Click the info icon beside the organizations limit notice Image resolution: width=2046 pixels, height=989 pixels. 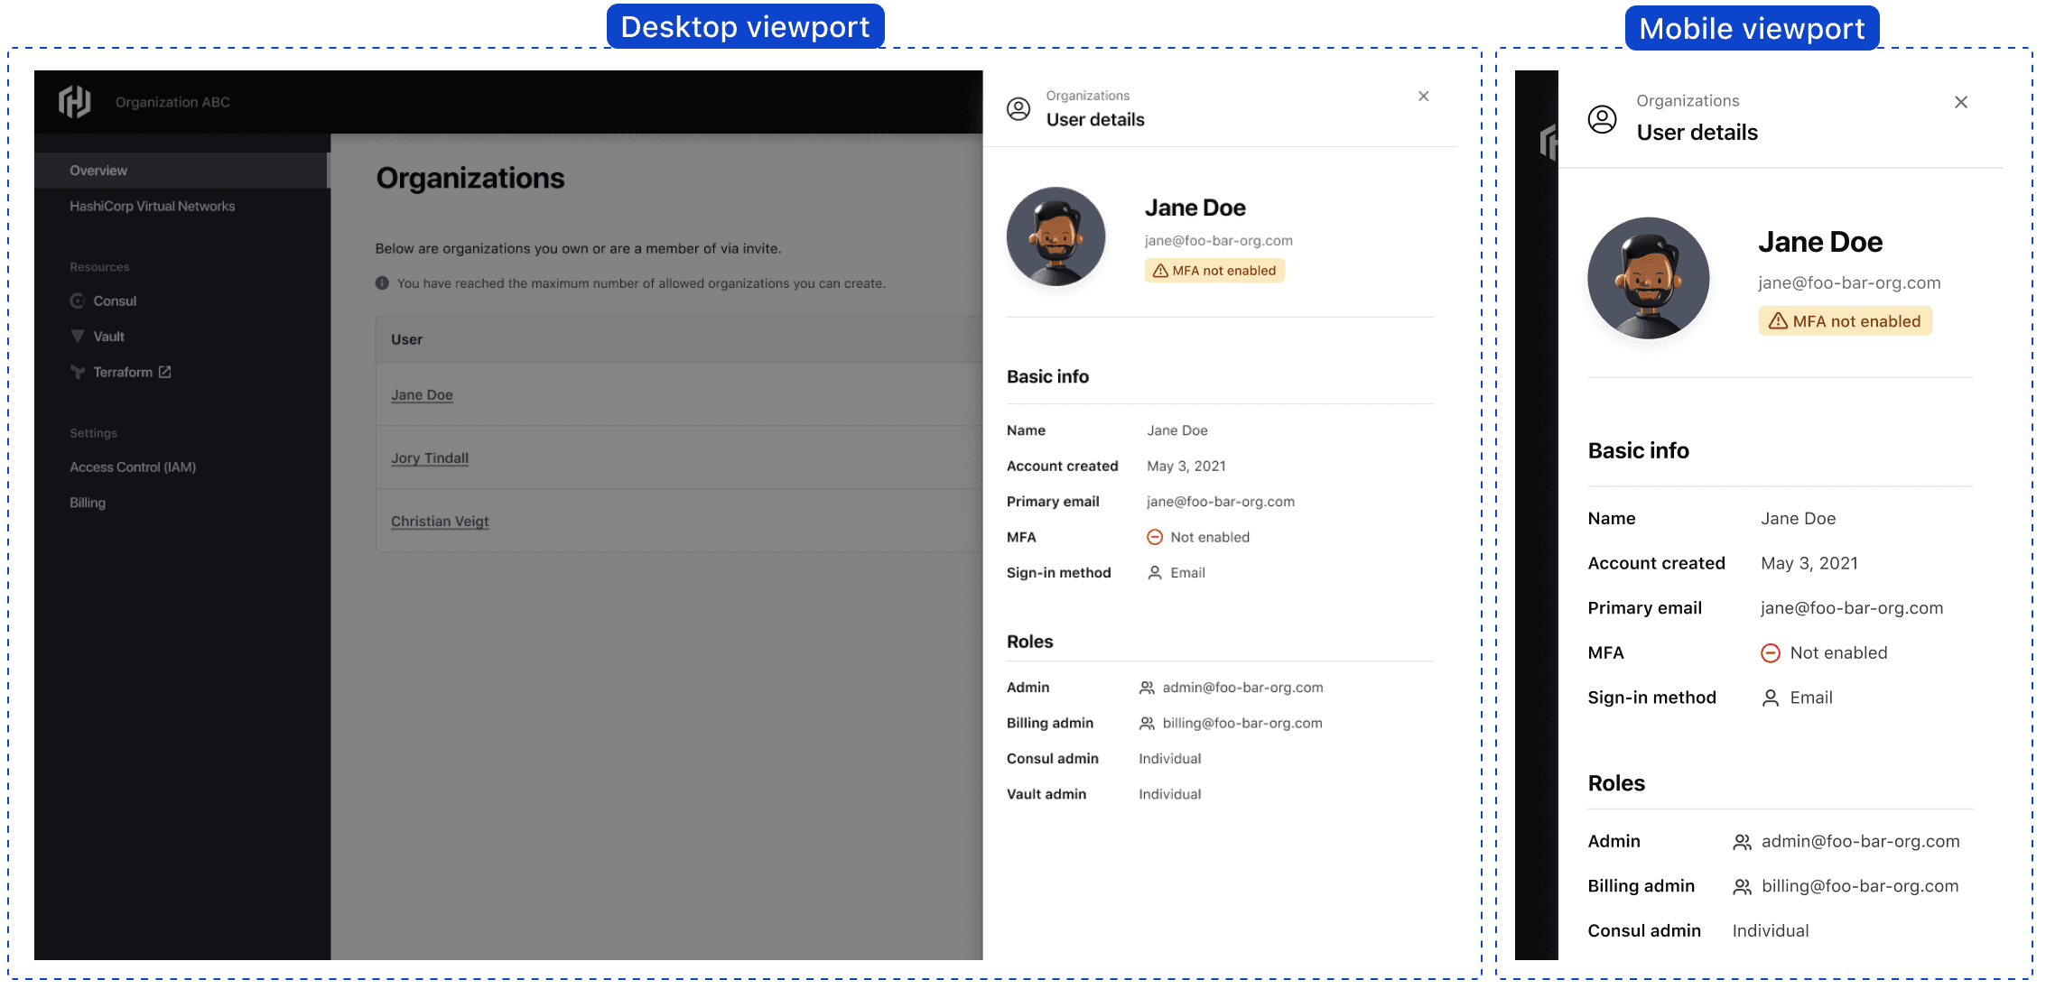(382, 282)
